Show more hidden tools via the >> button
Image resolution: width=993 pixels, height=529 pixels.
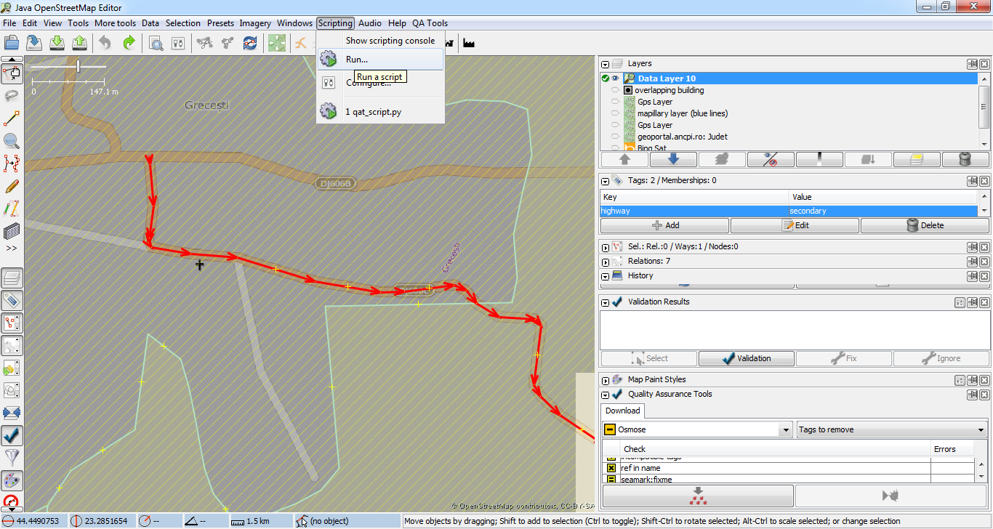coord(12,248)
